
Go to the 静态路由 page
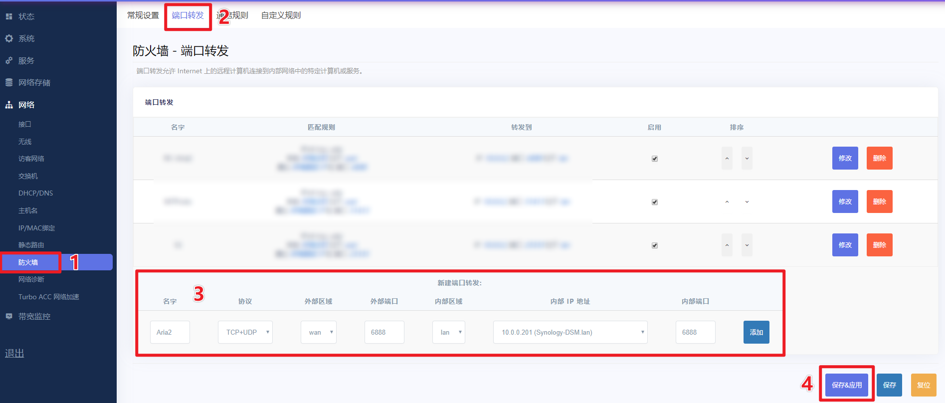coord(31,245)
